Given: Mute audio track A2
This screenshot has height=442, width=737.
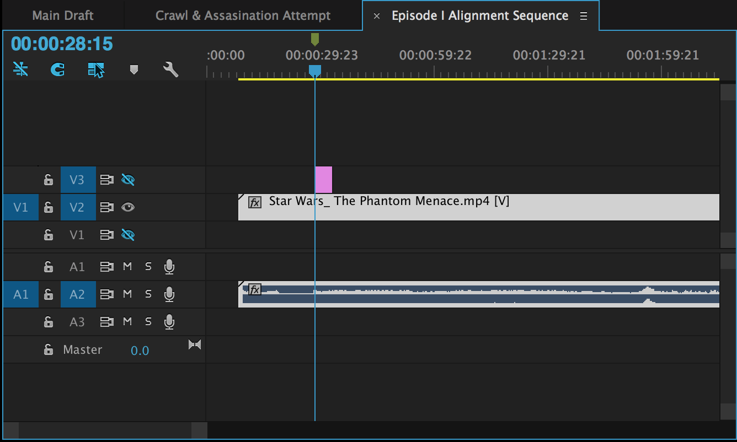Looking at the screenshot, I should [127, 294].
